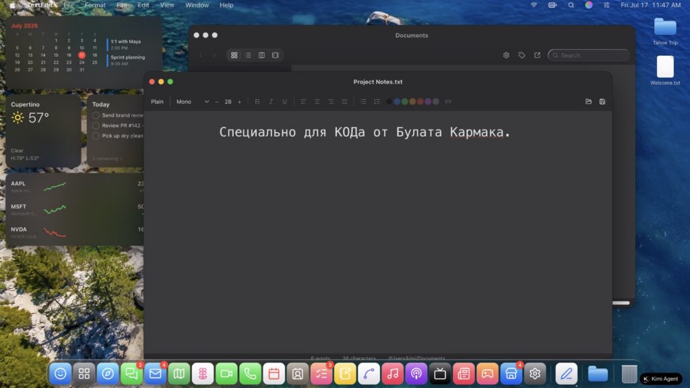
Task: Click the font size value 28
Action: (x=228, y=102)
